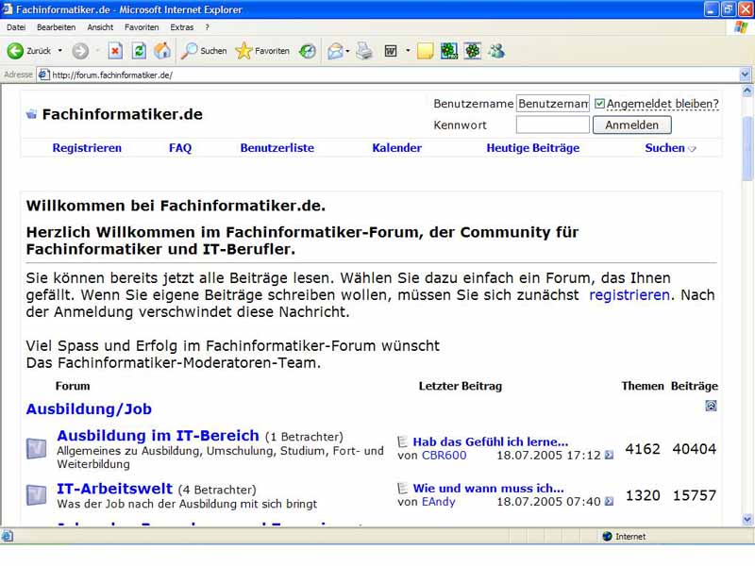Viewport: 755px width, 566px height.
Task: Go to the Home page house icon
Action: (162, 51)
